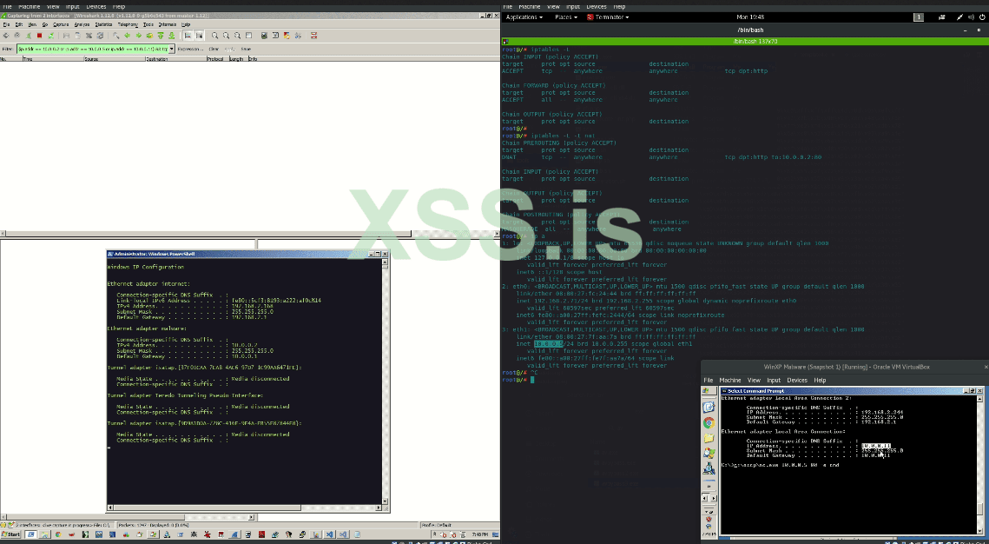Open Telephony menu in Wireshark

click(x=128, y=24)
